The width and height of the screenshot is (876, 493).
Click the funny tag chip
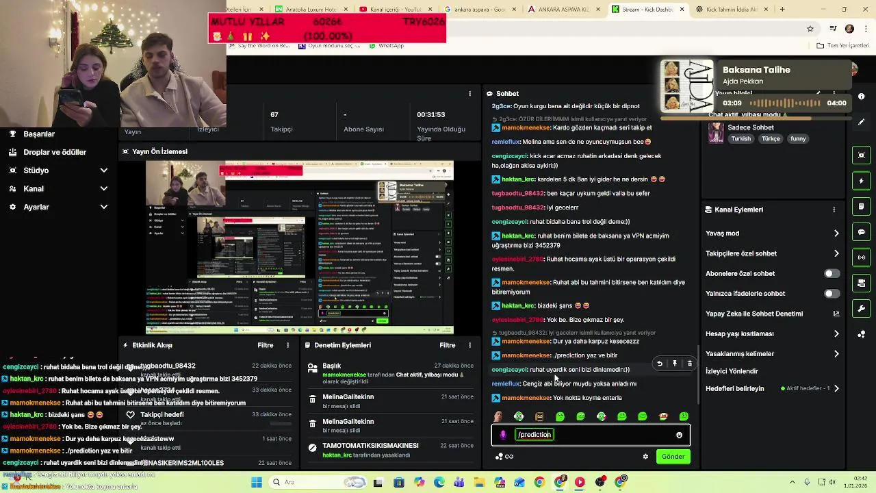pos(798,139)
